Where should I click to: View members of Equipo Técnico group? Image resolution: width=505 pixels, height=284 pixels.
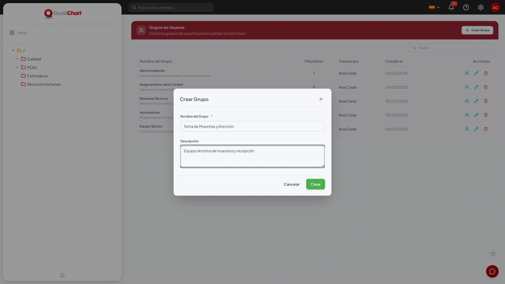pos(467,129)
